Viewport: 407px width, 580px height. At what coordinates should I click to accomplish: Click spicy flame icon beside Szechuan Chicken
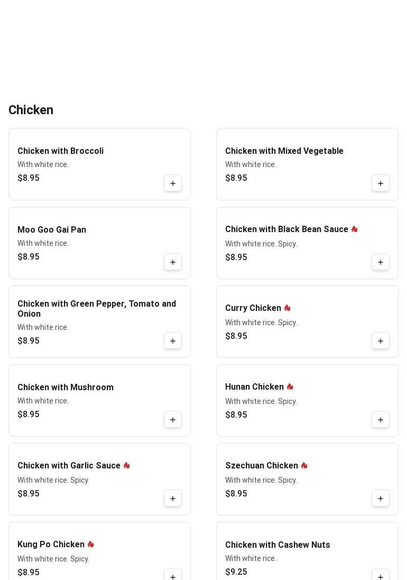304,466
